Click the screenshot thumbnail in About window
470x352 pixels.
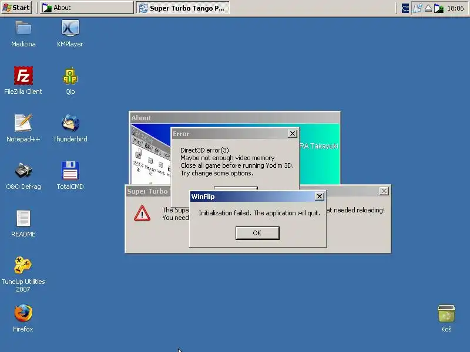coord(151,155)
